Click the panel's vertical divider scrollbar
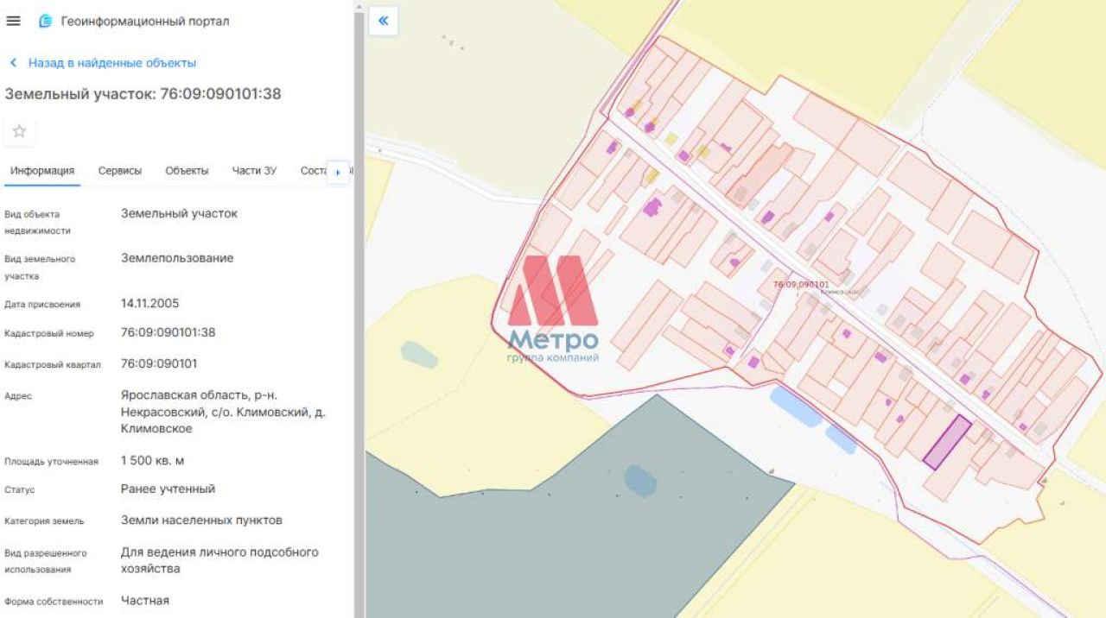Image resolution: width=1106 pixels, height=618 pixels. coord(359,309)
